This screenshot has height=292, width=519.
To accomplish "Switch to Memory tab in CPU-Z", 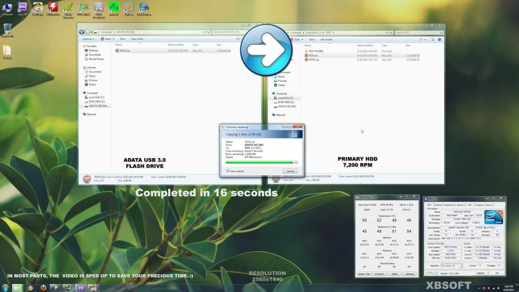I will (461, 205).
